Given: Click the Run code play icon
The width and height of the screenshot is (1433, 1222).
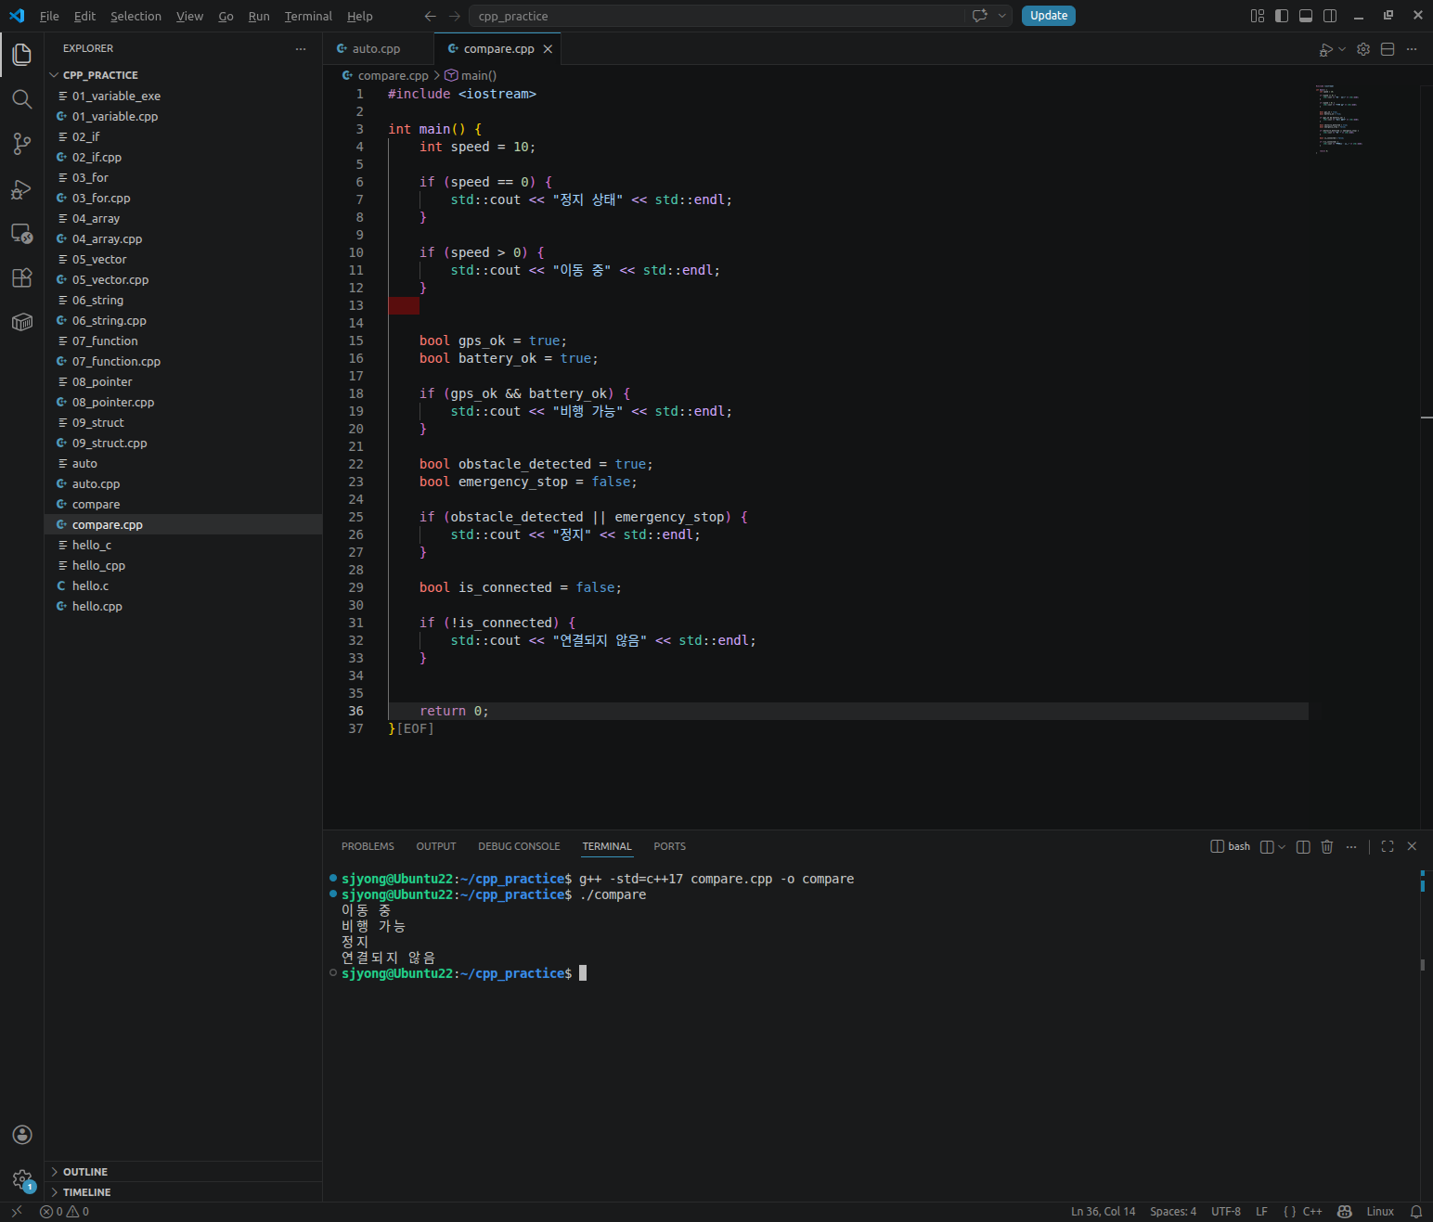Looking at the screenshot, I should (1326, 49).
